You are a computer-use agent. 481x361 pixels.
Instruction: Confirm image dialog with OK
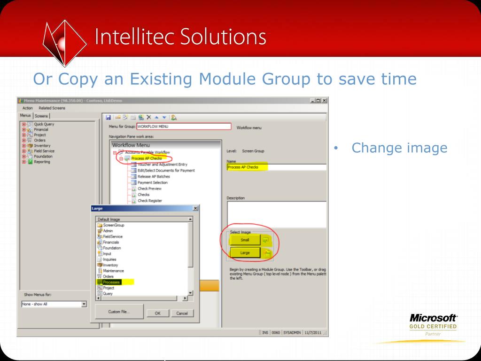pyautogui.click(x=158, y=314)
